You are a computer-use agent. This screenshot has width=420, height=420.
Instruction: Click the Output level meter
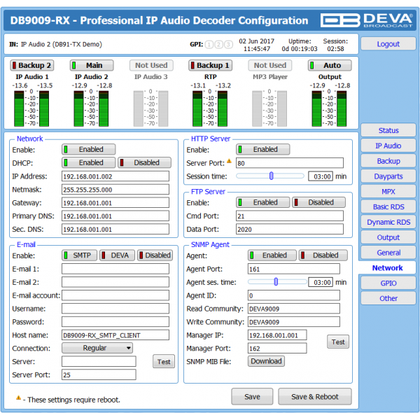(329, 108)
